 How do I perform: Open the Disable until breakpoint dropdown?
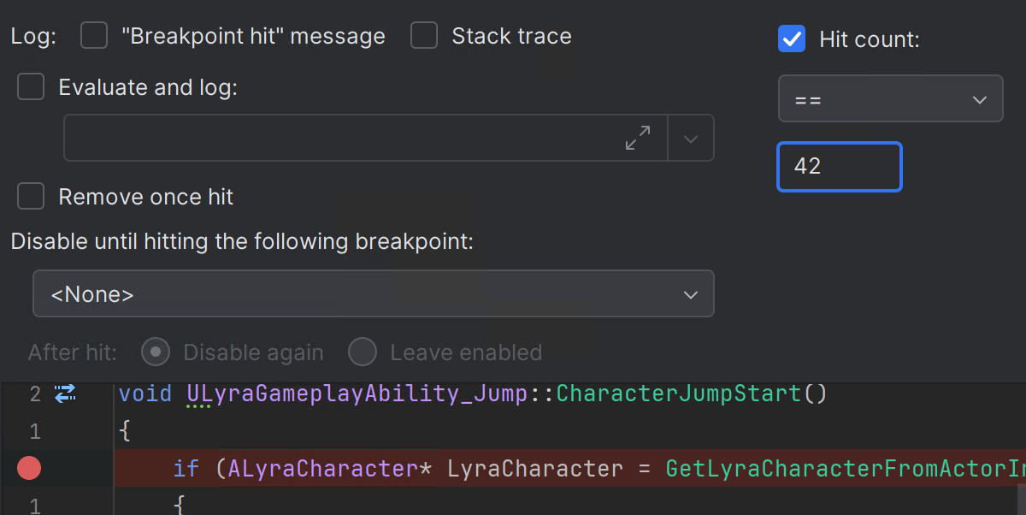(x=373, y=294)
